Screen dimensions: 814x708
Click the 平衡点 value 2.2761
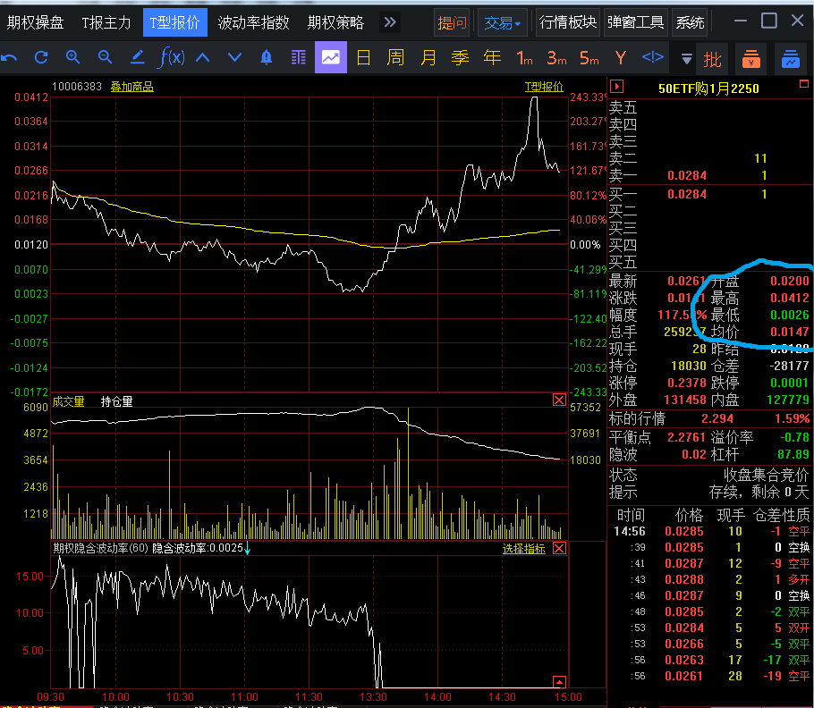pos(686,437)
